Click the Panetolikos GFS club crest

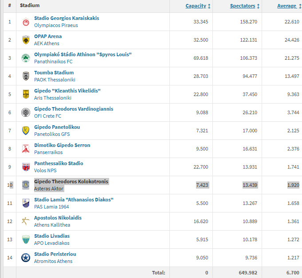click(x=26, y=131)
